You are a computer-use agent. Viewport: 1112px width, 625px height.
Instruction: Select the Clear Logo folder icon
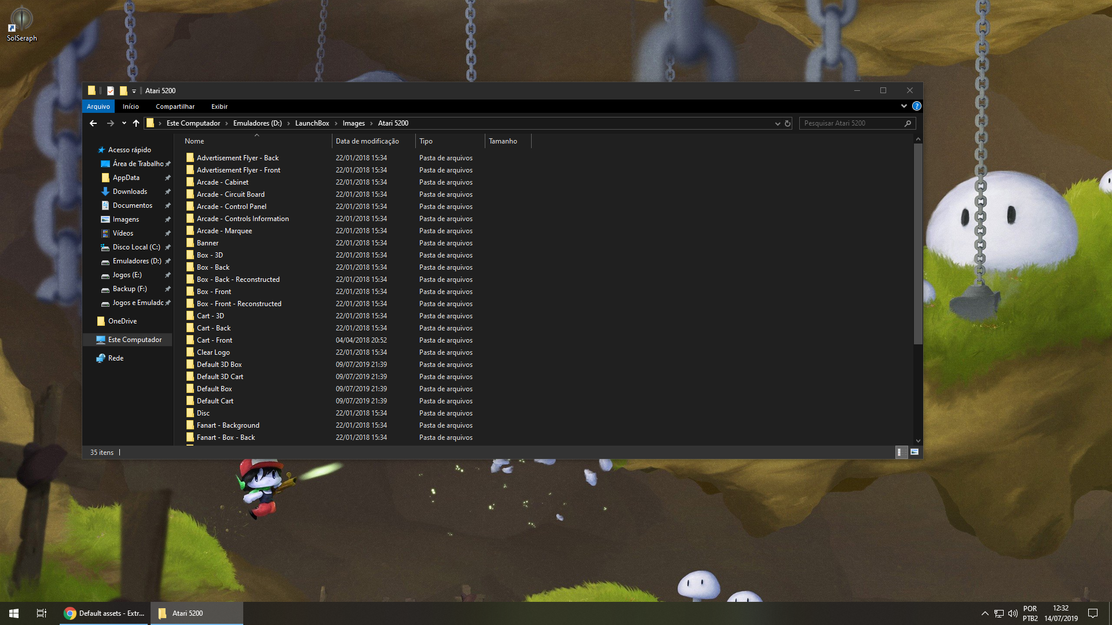point(190,352)
